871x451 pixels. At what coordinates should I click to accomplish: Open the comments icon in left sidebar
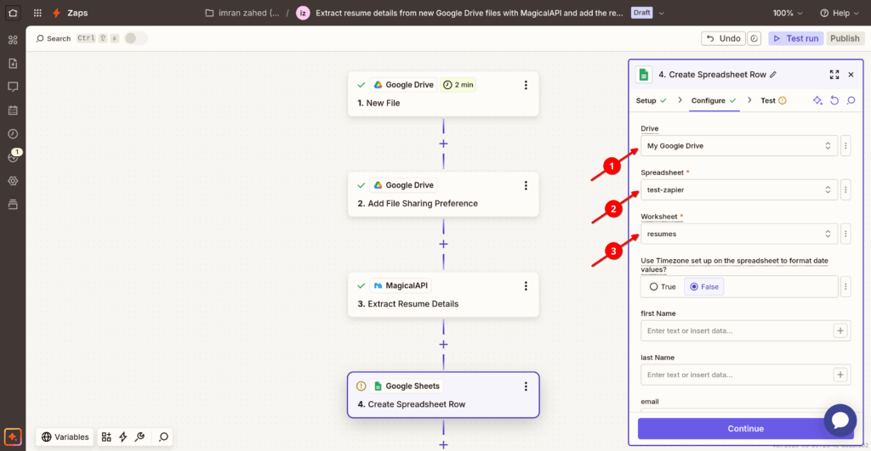13,87
